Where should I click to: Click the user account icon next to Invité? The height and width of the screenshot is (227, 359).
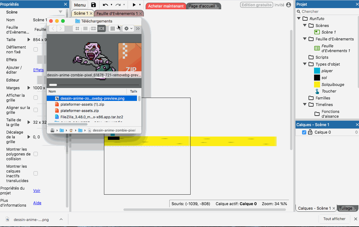click(288, 5)
